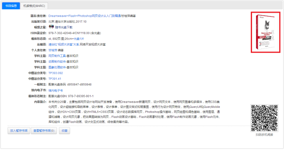The height and width of the screenshot is (150, 284).
Task: Open subject link 动画制作软件
Action: click(x=57, y=62)
